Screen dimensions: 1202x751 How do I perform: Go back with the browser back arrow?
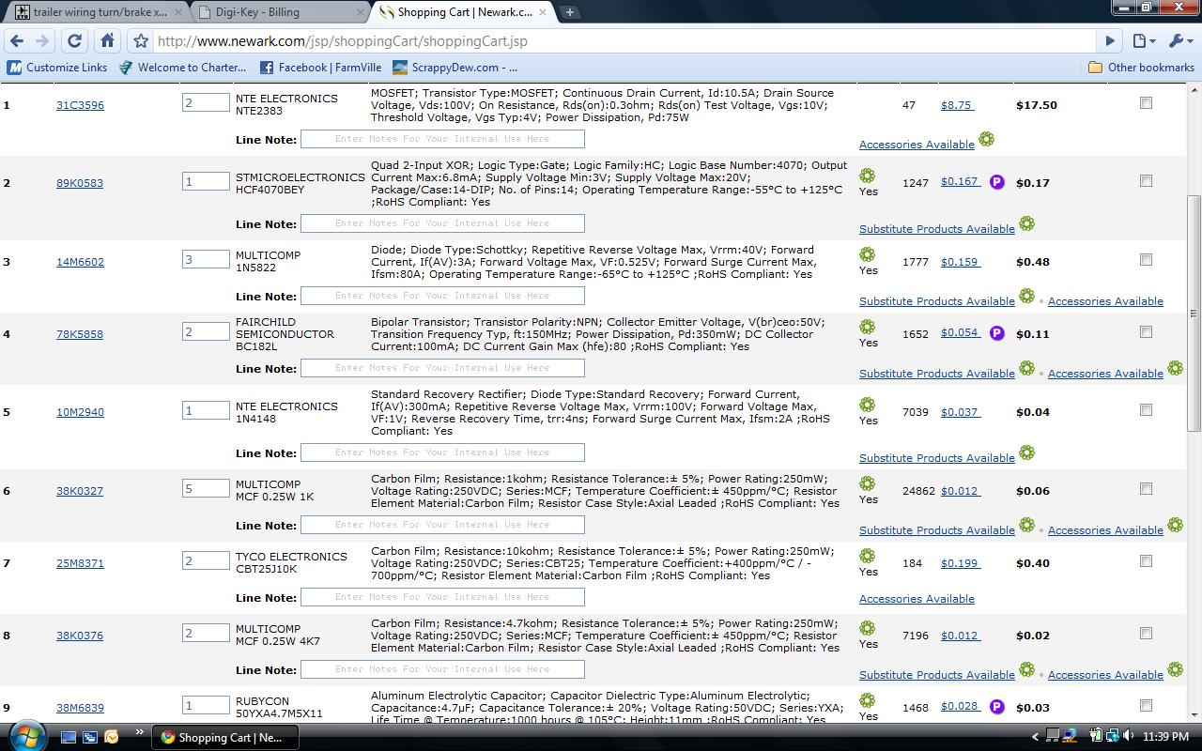pos(16,41)
